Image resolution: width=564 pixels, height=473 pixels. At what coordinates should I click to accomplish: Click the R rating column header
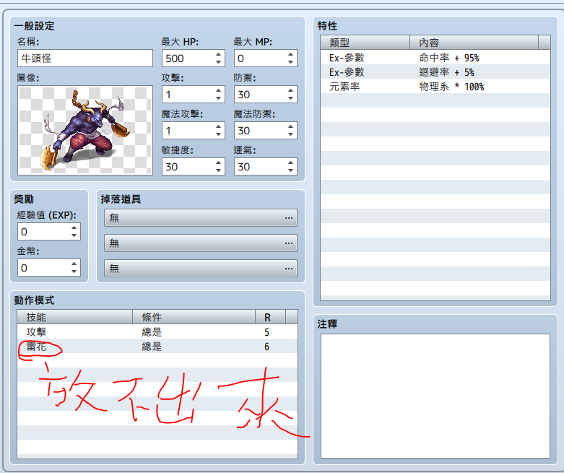271,317
